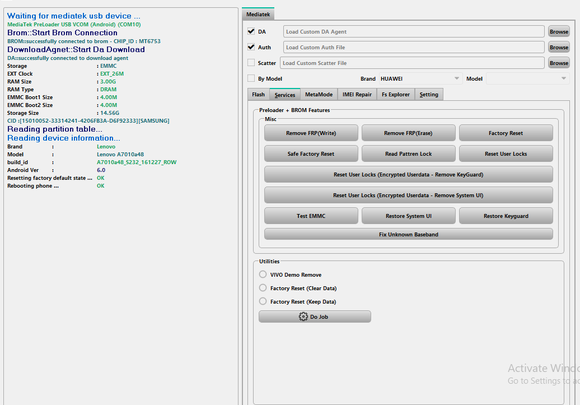580x405 pixels.
Task: Click the Brom::Start Brom Connection line
Action: tap(62, 32)
